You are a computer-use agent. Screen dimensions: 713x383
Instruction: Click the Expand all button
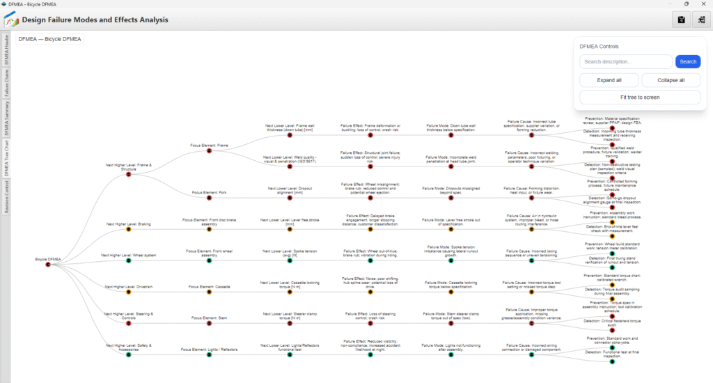[x=609, y=80]
